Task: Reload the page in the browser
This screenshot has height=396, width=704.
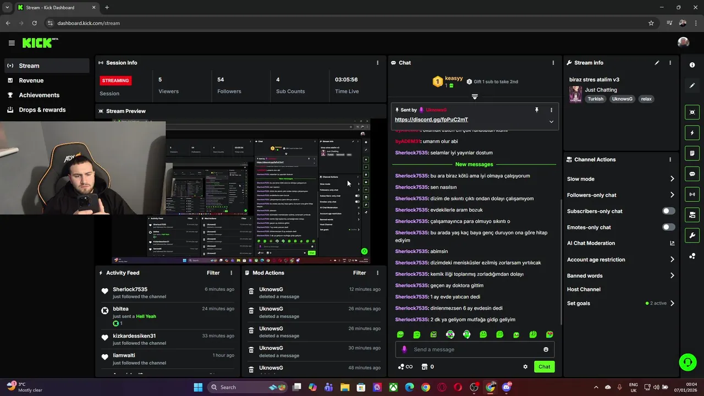Action: point(34,23)
